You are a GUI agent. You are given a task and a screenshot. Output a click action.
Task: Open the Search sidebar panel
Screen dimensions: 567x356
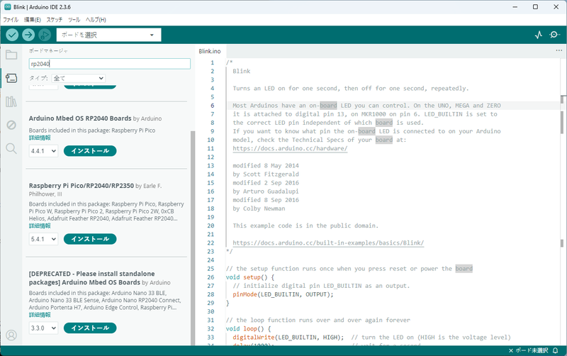click(11, 148)
